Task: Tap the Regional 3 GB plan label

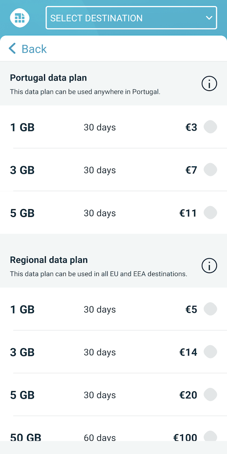Action: click(x=22, y=352)
